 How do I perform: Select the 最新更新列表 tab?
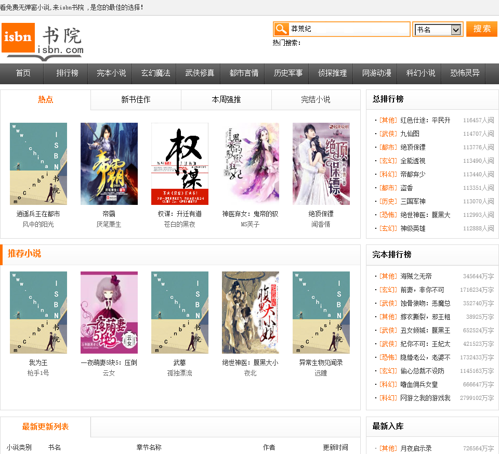(x=46, y=426)
